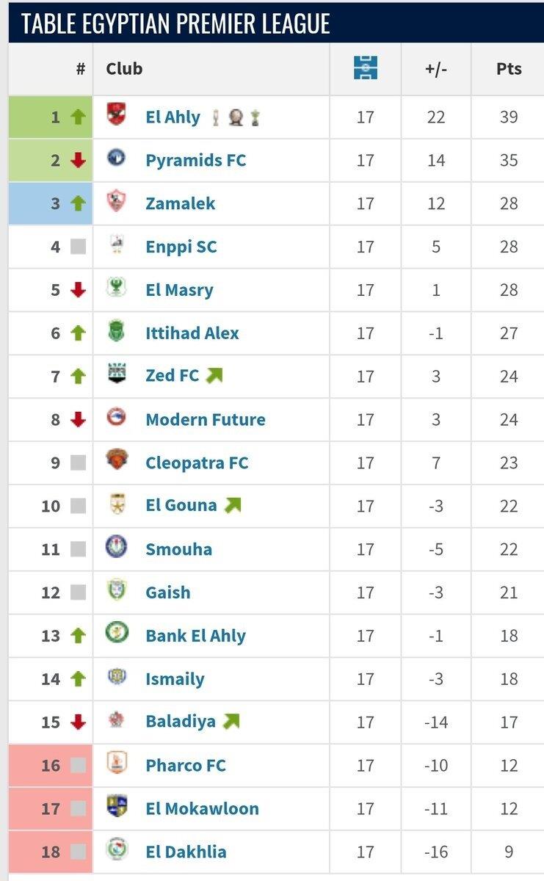This screenshot has height=881, width=544.
Task: Click the El Ahly club crest
Action: pos(117,115)
